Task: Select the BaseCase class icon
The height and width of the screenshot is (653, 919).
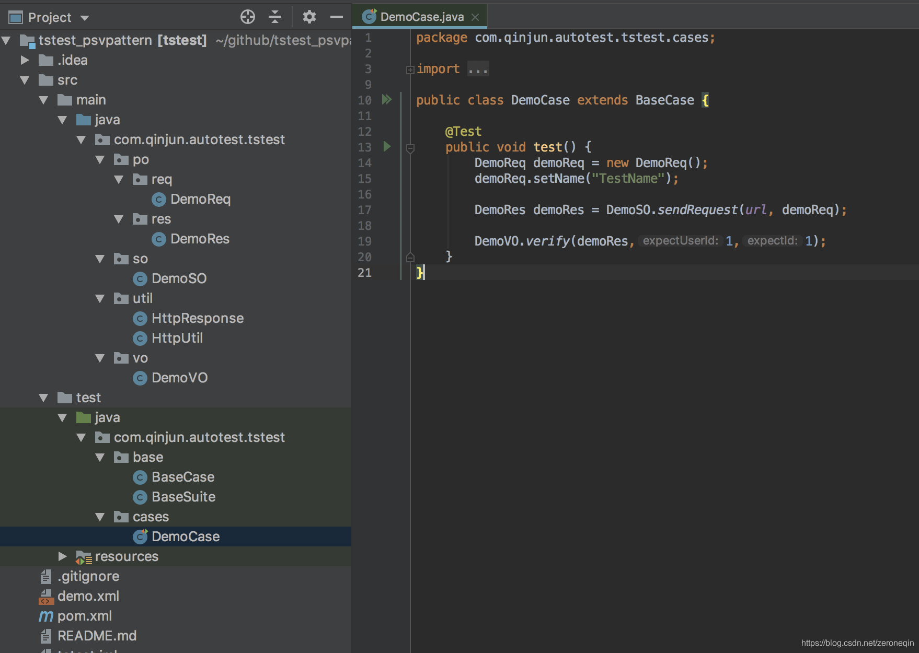Action: tap(140, 477)
